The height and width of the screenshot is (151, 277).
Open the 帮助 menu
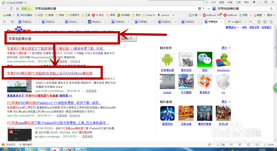tap(247, 2)
